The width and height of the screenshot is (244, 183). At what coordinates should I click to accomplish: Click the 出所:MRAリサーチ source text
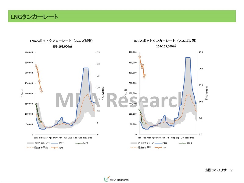pyautogui.click(x=219, y=170)
